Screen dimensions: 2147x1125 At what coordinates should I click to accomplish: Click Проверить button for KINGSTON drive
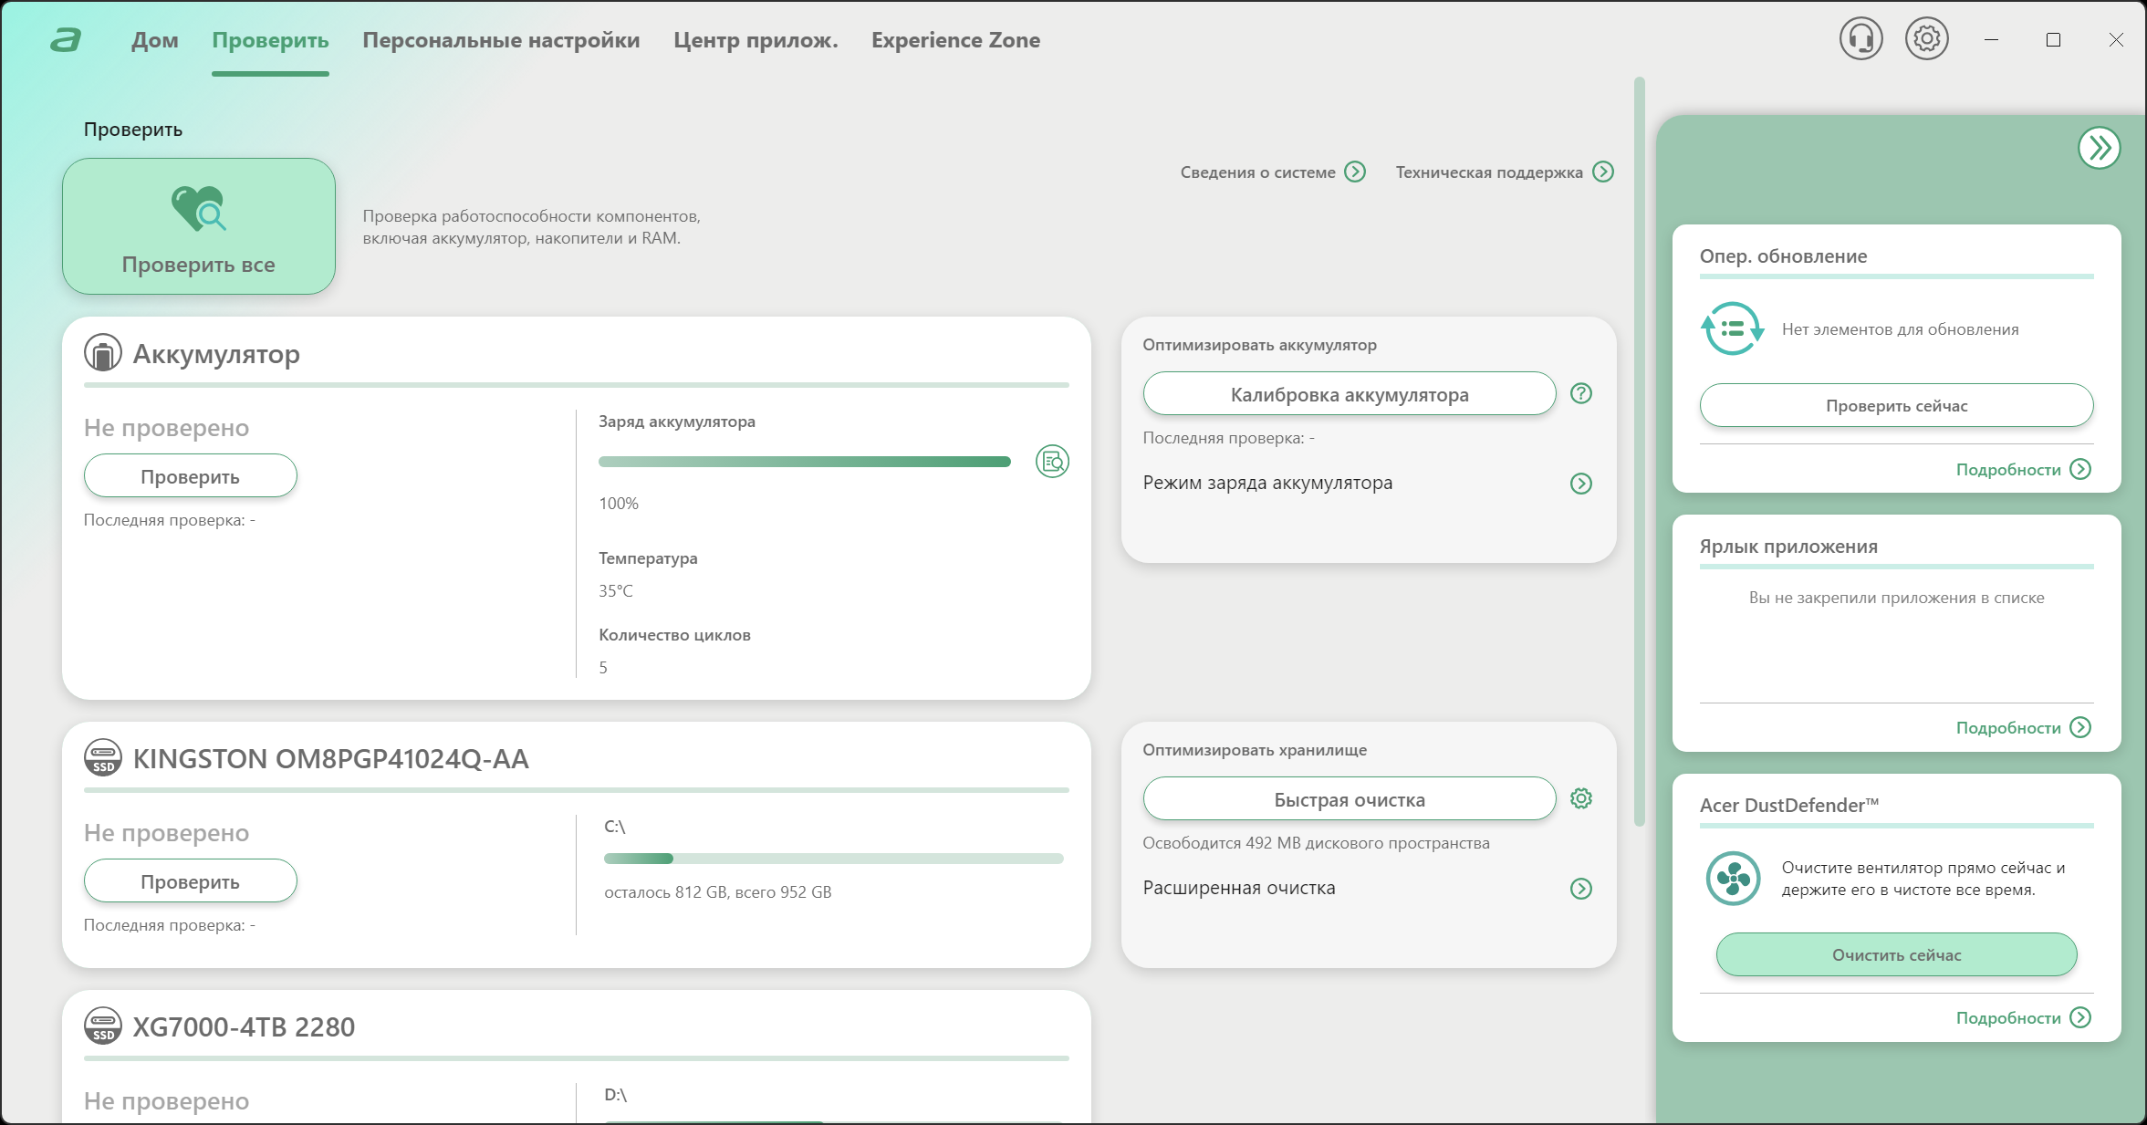pos(190,881)
